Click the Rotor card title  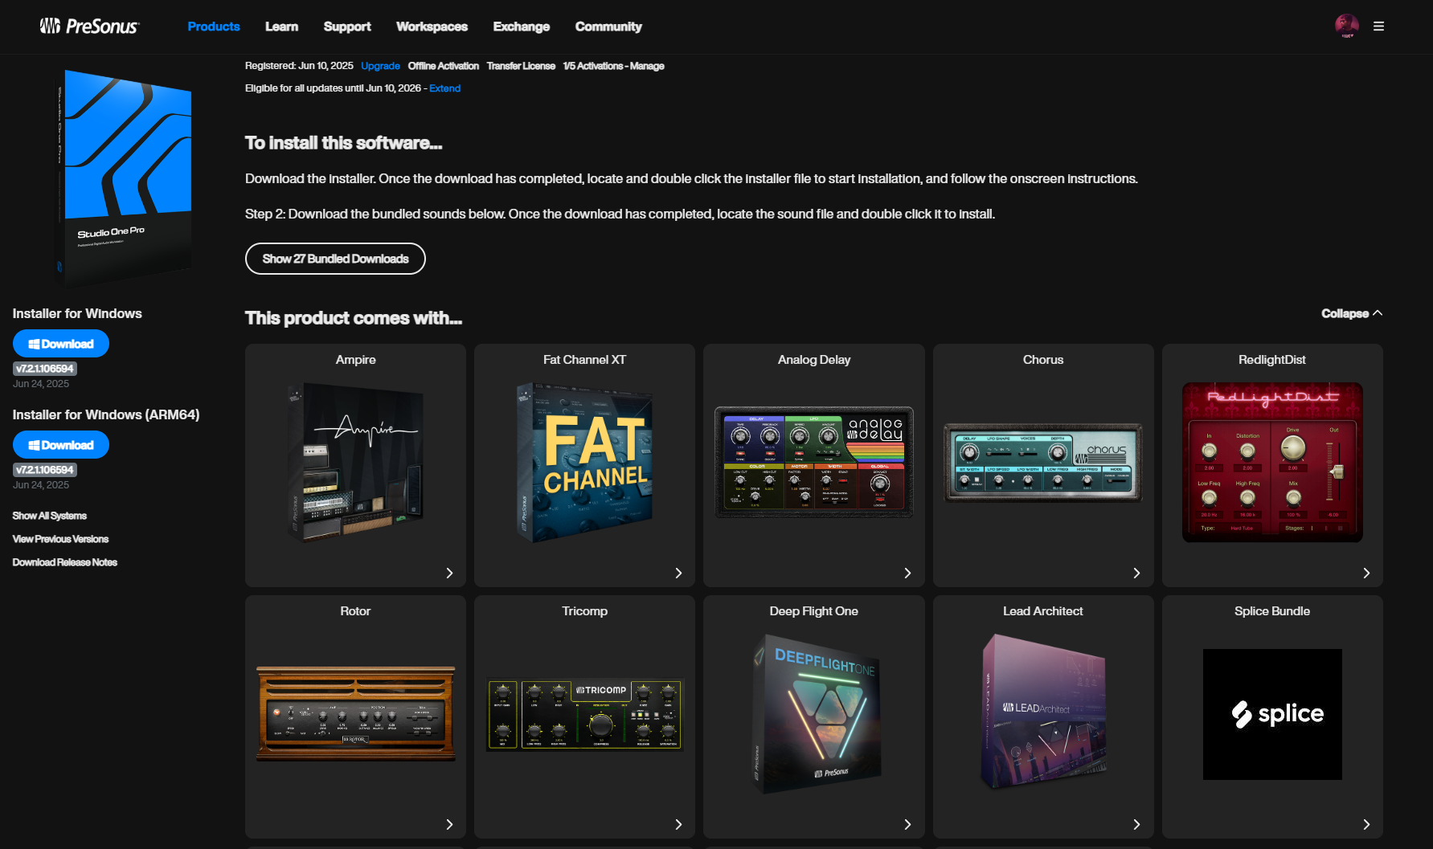click(355, 611)
